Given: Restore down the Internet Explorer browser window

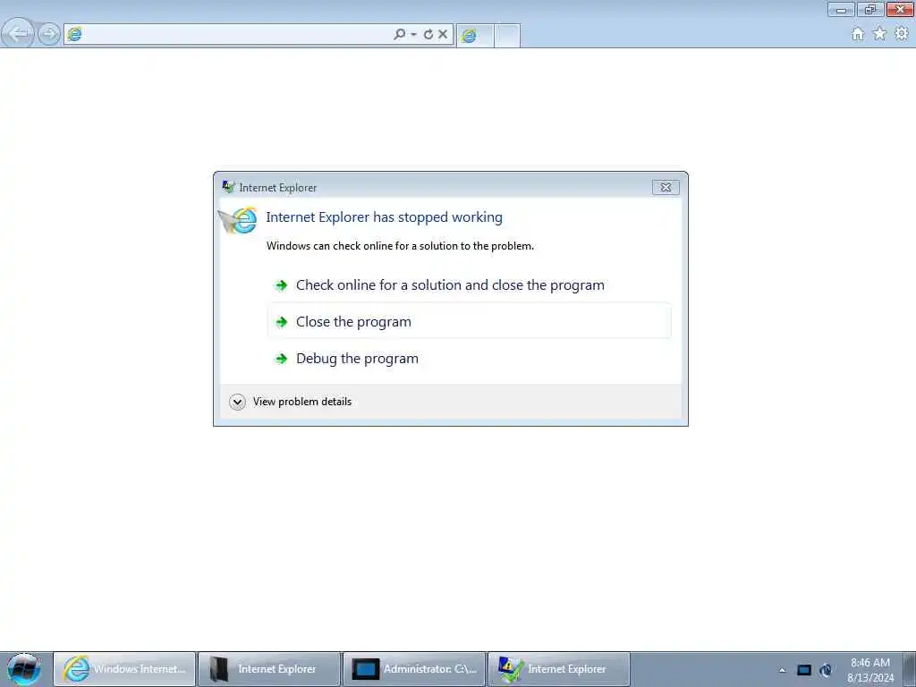Looking at the screenshot, I should 869,9.
